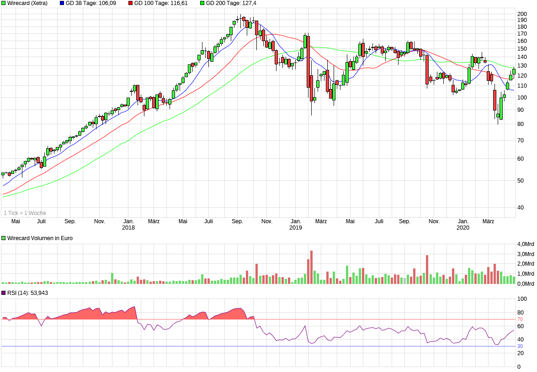Viewport: 537px width, 372px height.
Task: Click the red GD 100 Tage legend swatch
Action: (x=131, y=3)
